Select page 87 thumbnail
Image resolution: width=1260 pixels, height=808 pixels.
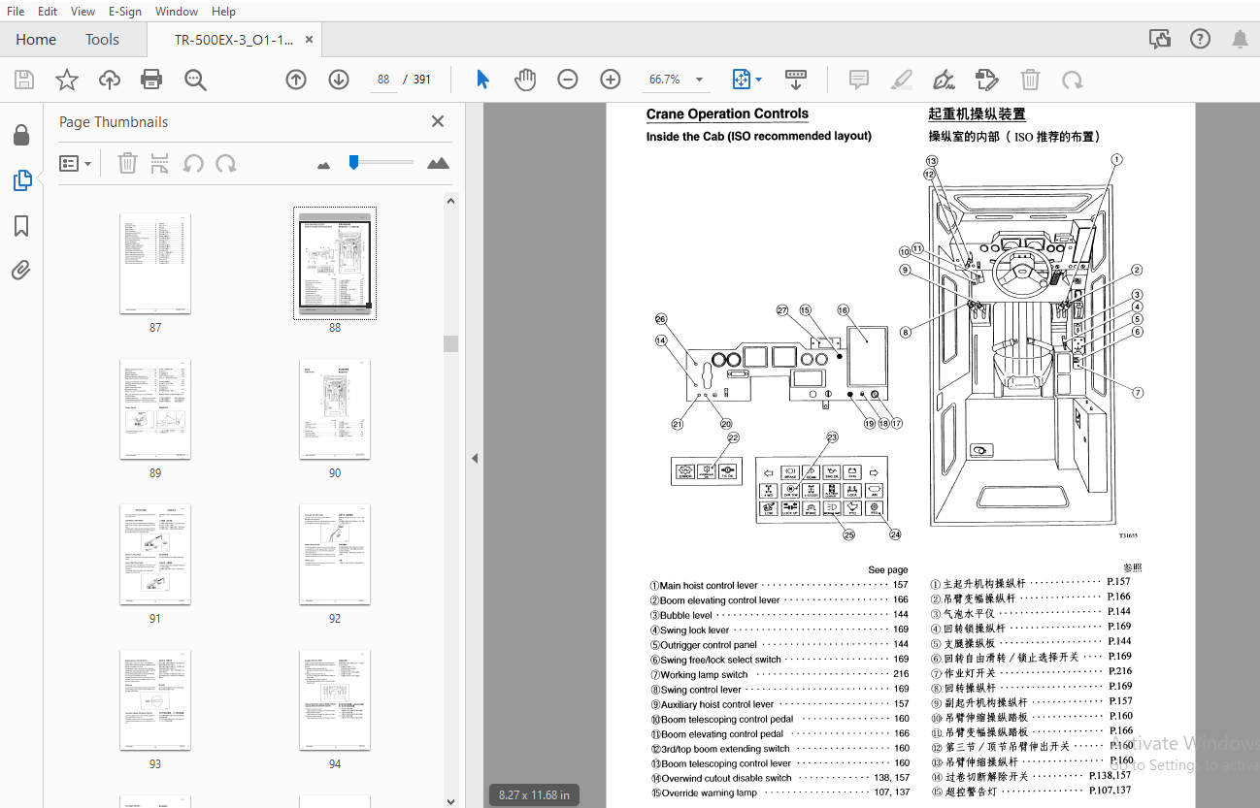tap(155, 264)
